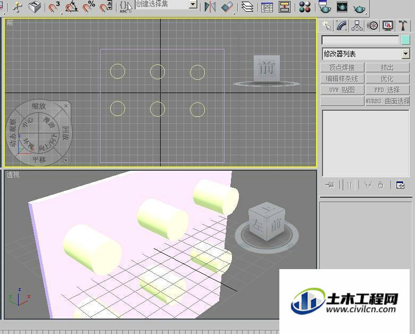Click the Mirror tool icon
This screenshot has width=415, height=334.
pyautogui.click(x=210, y=7)
